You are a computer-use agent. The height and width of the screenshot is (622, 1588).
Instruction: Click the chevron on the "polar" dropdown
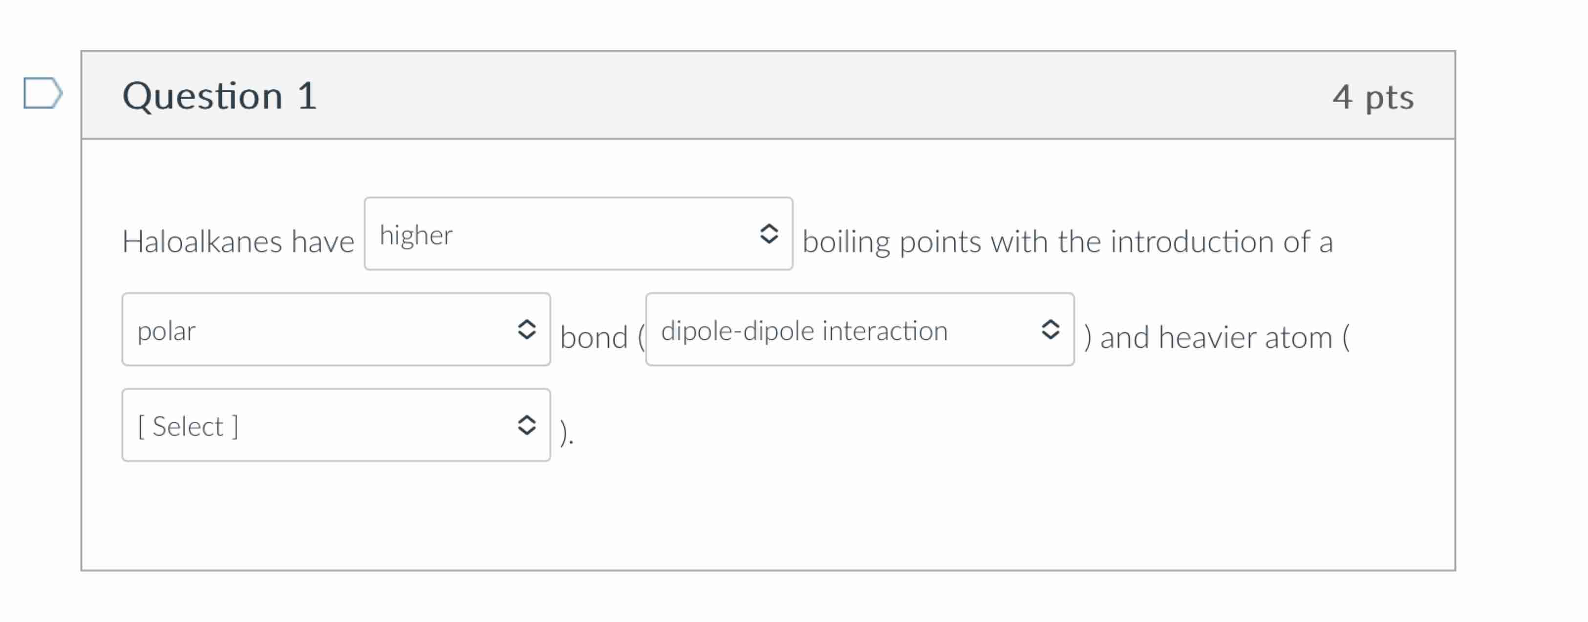click(x=528, y=330)
